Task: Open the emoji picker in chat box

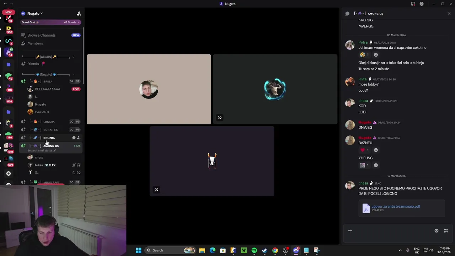Action: click(437, 231)
